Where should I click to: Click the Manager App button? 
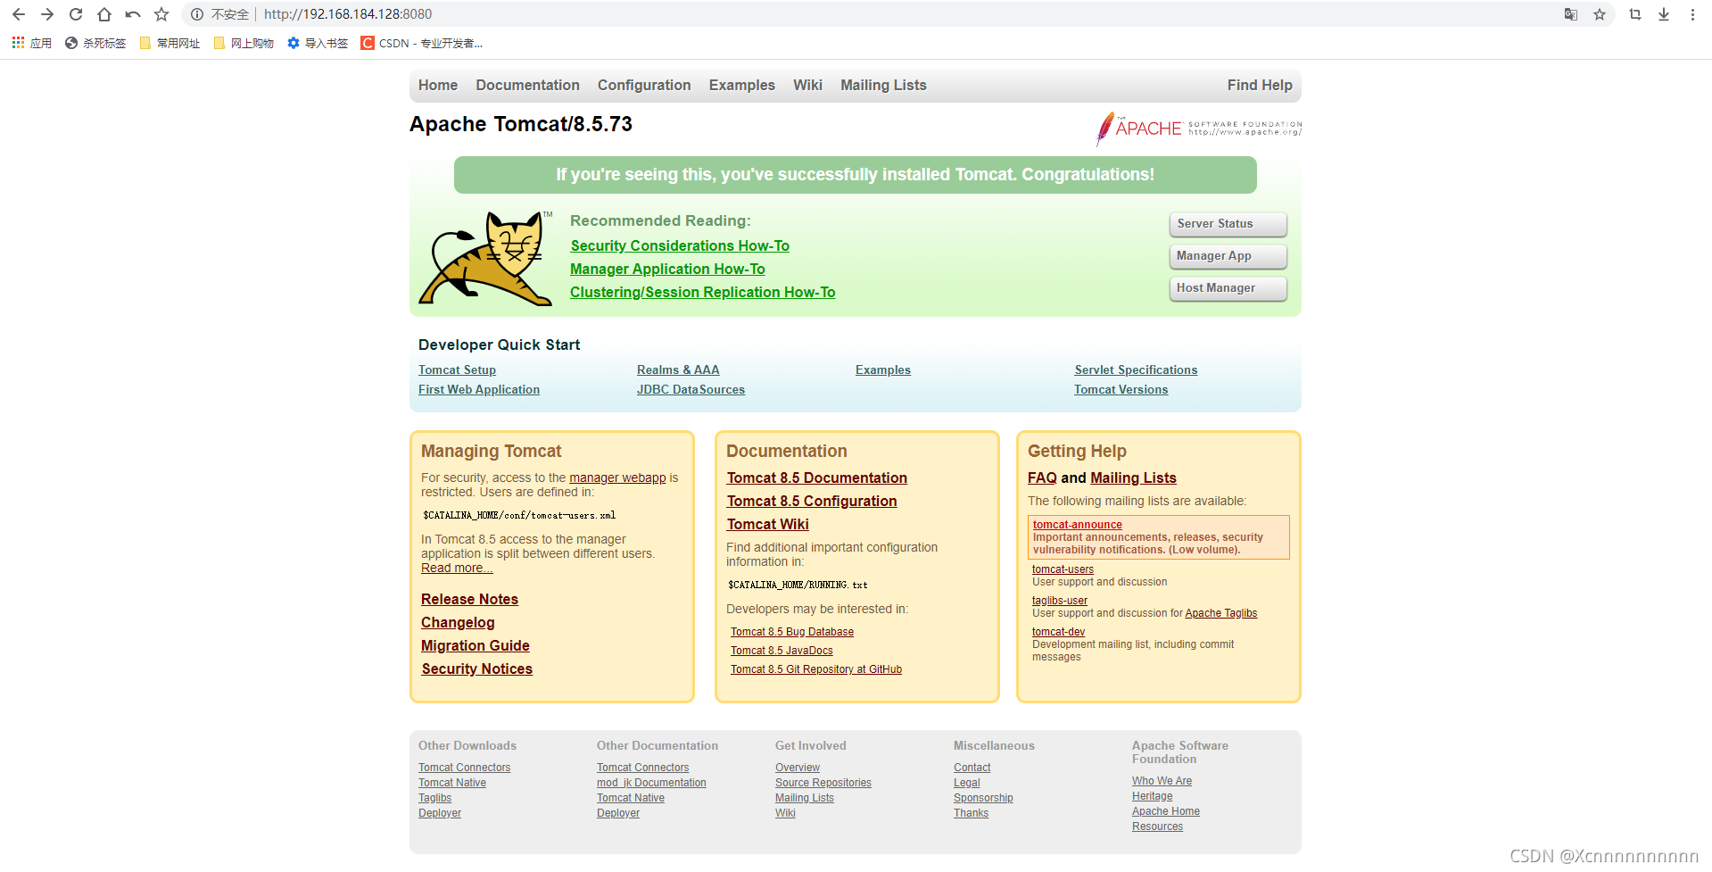pyautogui.click(x=1228, y=256)
